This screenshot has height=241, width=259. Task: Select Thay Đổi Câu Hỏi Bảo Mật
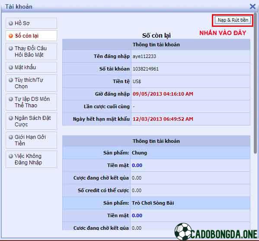coord(32,51)
